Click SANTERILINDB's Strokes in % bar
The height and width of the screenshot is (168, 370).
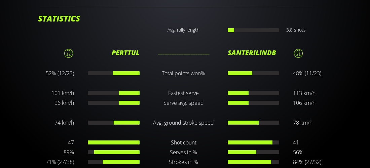point(253,162)
